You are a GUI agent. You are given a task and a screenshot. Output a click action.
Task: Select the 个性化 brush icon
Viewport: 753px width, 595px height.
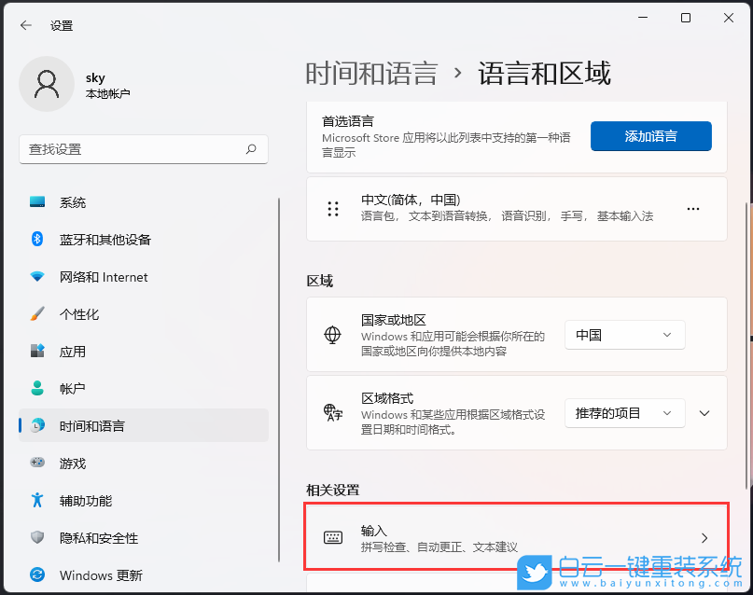(x=38, y=314)
